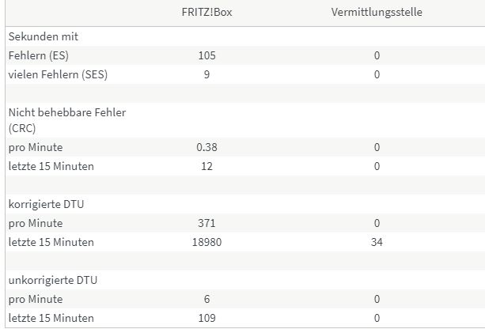Screen dimensions: 485x329
Task: Select the Fehlern (ES) value 105
Action: pos(207,55)
